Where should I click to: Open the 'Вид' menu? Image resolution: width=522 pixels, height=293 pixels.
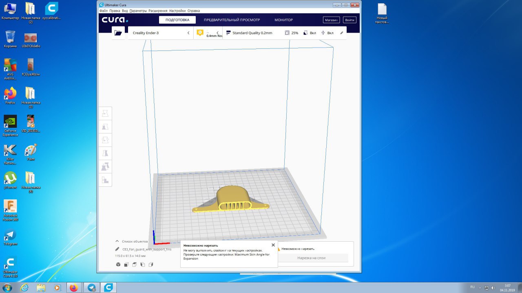pyautogui.click(x=125, y=11)
